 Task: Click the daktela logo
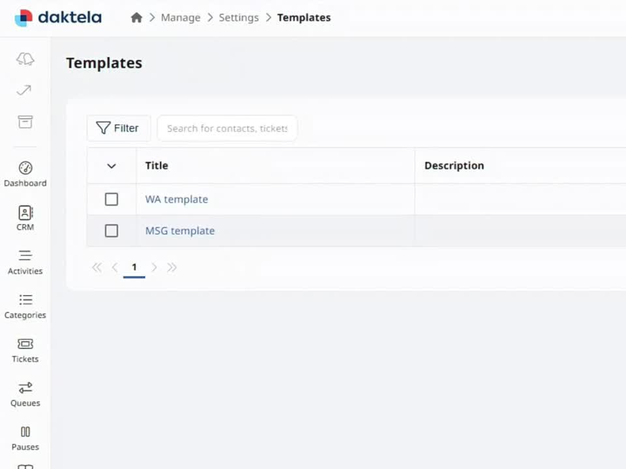click(58, 18)
